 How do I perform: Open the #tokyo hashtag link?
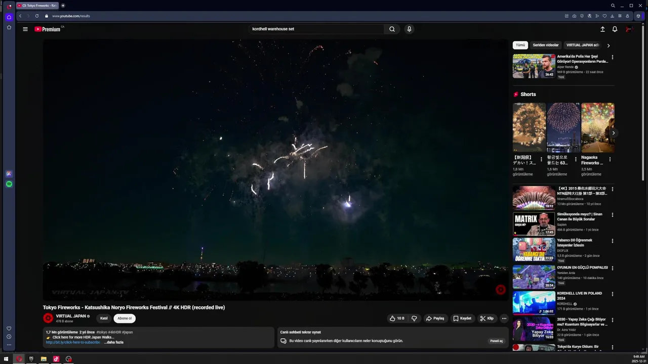[102, 332]
